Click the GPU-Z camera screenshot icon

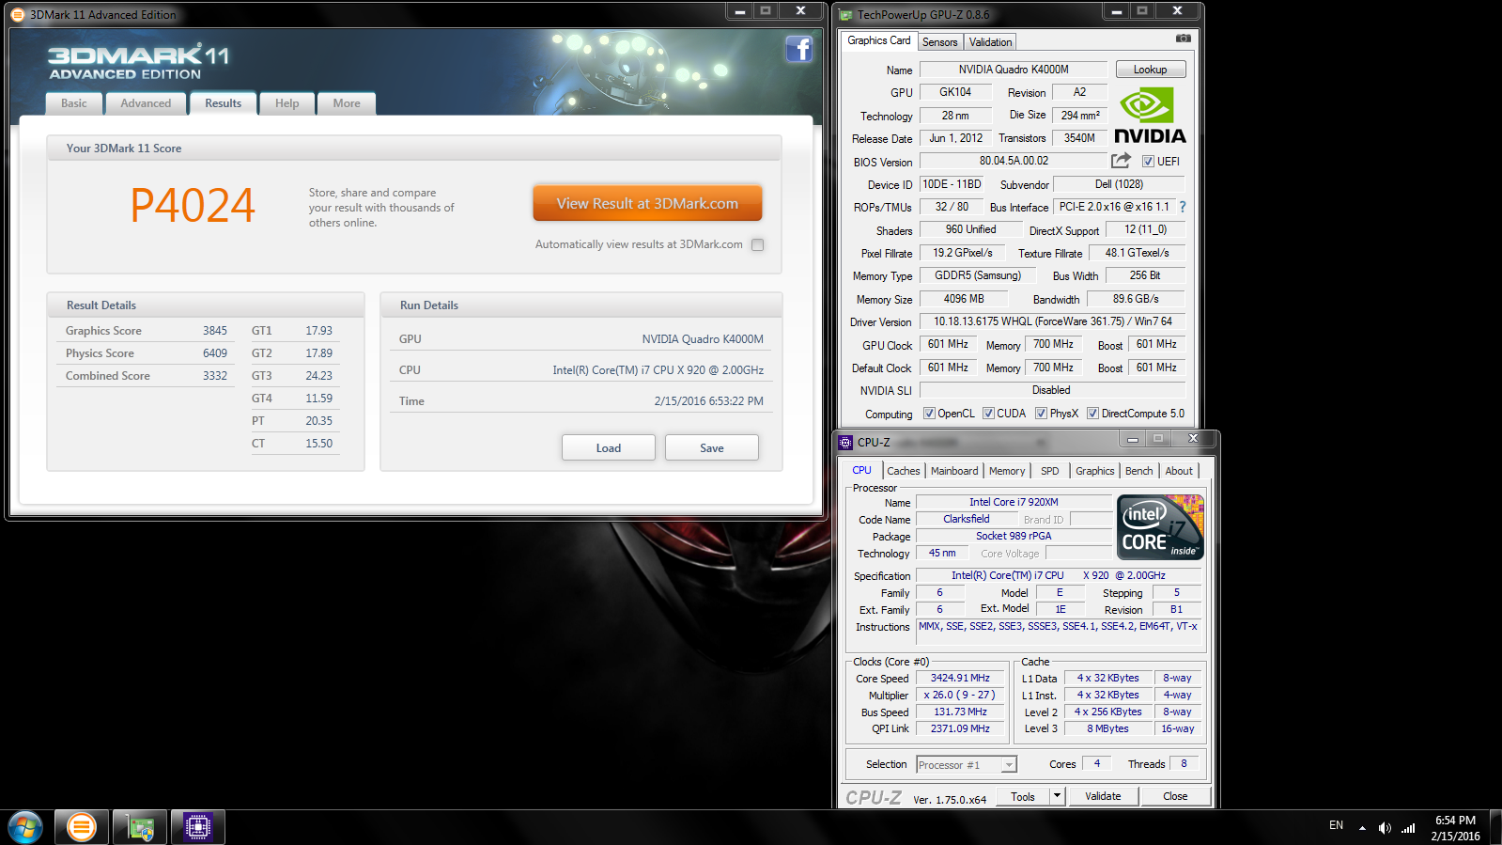coord(1184,39)
